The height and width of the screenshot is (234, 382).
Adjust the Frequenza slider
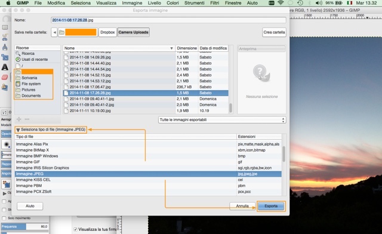point(25,227)
